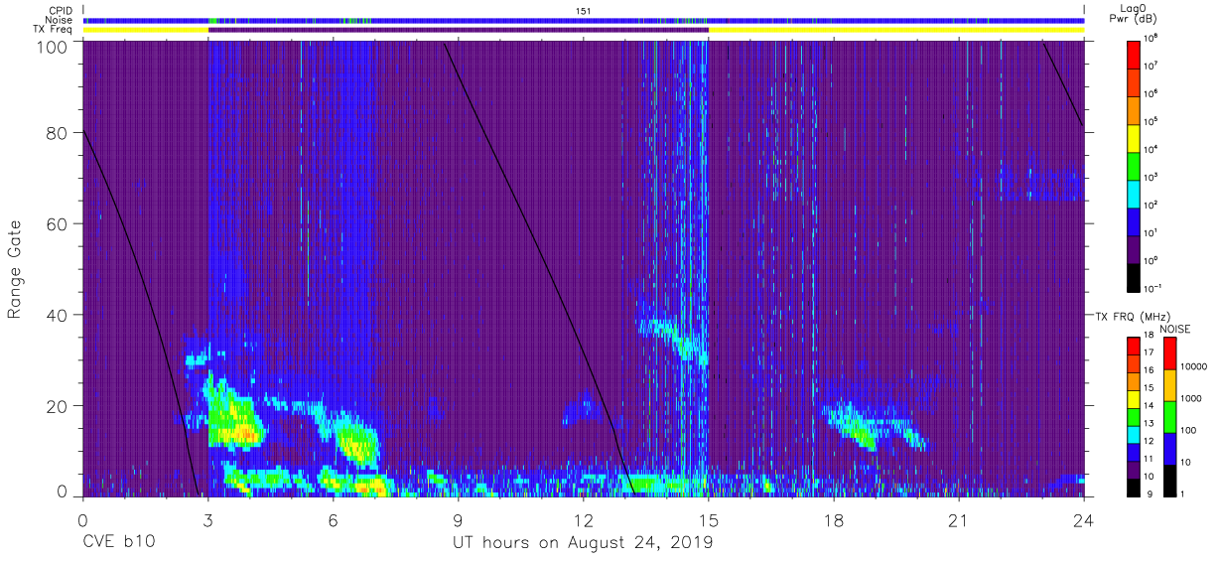The height and width of the screenshot is (563, 1219).
Task: Click the '21' tick on the UT hours axis
Action: click(x=959, y=520)
